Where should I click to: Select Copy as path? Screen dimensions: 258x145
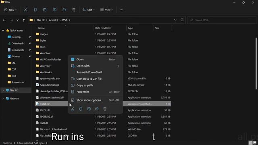[95, 85]
